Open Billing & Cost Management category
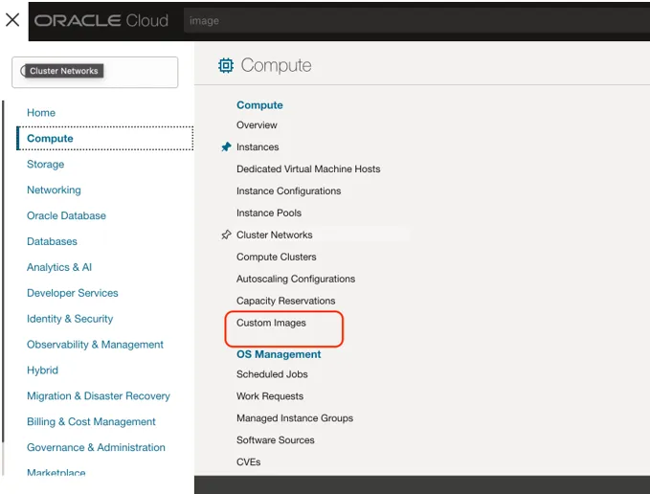The height and width of the screenshot is (494, 650). [x=91, y=421]
